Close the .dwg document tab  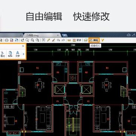click(x=58, y=35)
